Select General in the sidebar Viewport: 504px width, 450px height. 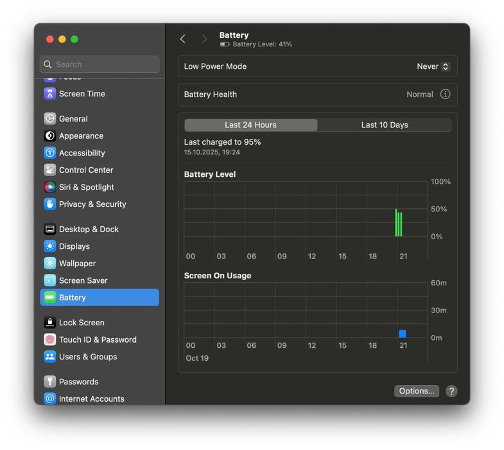[x=100, y=118]
